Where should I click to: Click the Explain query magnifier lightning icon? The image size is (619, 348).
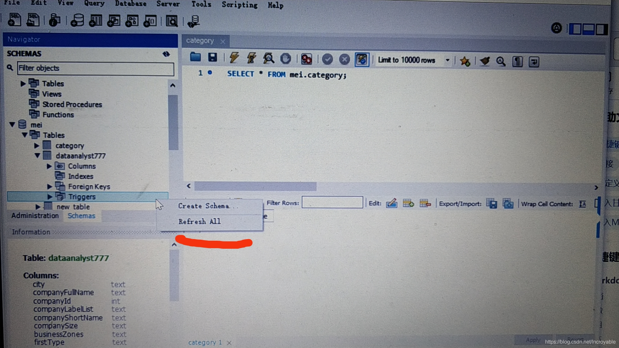(x=268, y=59)
